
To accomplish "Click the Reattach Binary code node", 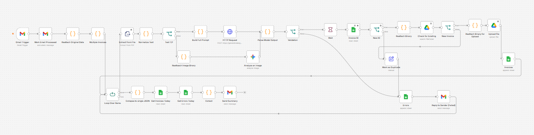I will [403, 28].
